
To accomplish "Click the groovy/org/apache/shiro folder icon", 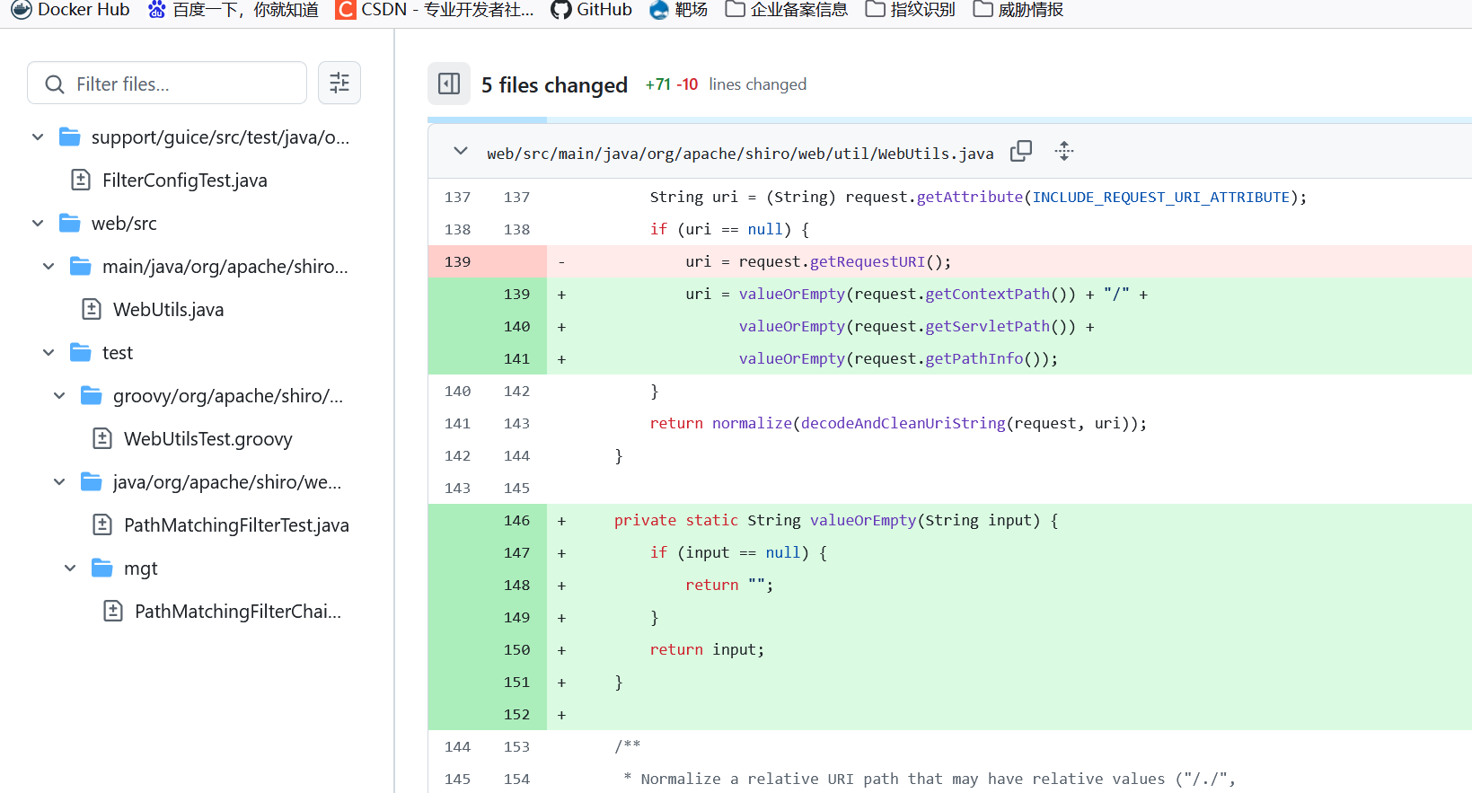I will [x=92, y=395].
